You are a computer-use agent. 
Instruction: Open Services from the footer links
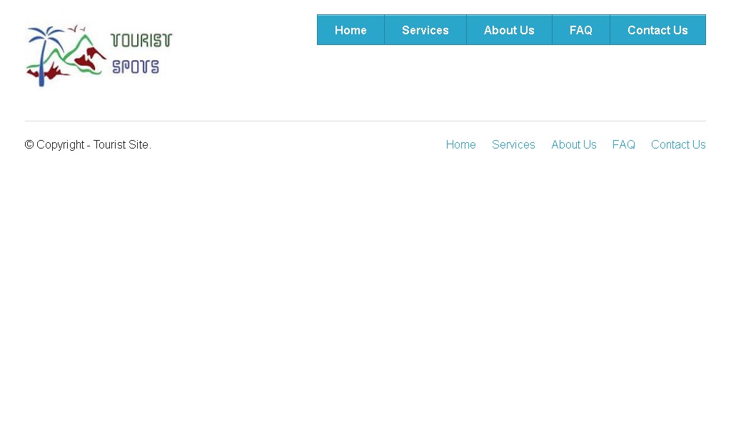click(x=513, y=144)
